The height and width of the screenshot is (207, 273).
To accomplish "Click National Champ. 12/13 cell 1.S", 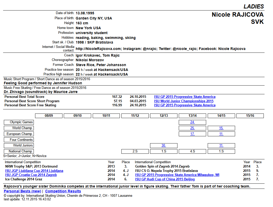I will (164, 151).
